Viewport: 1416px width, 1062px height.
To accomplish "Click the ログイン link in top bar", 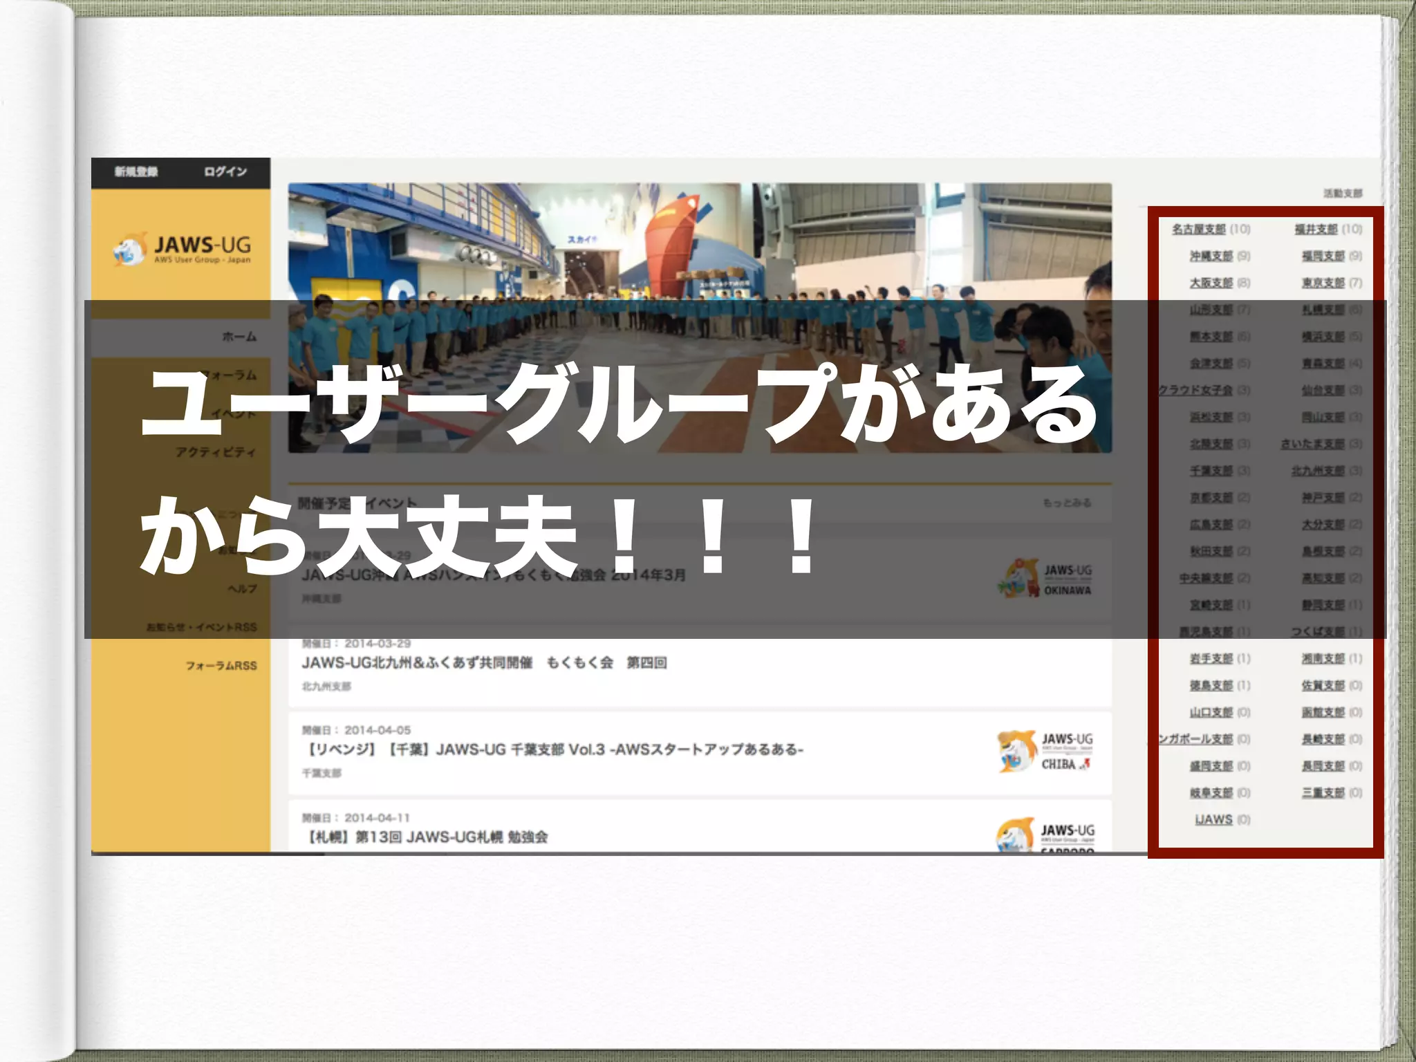I will pos(225,171).
